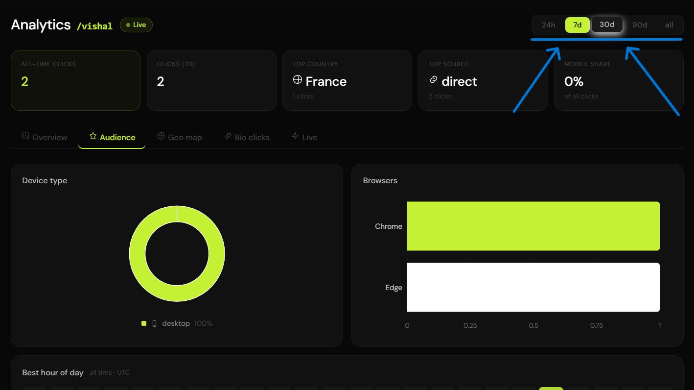Select the All-Time Clicks card

(x=75, y=81)
